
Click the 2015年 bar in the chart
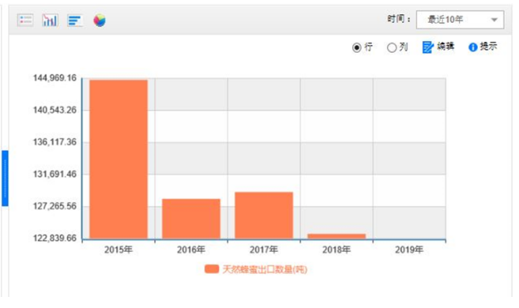(x=118, y=159)
